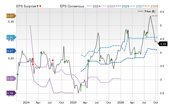Image resolution: width=174 pixels, height=104 pixels.
Task: Click the 0.25 EPS axis label
Action: pos(11,59)
